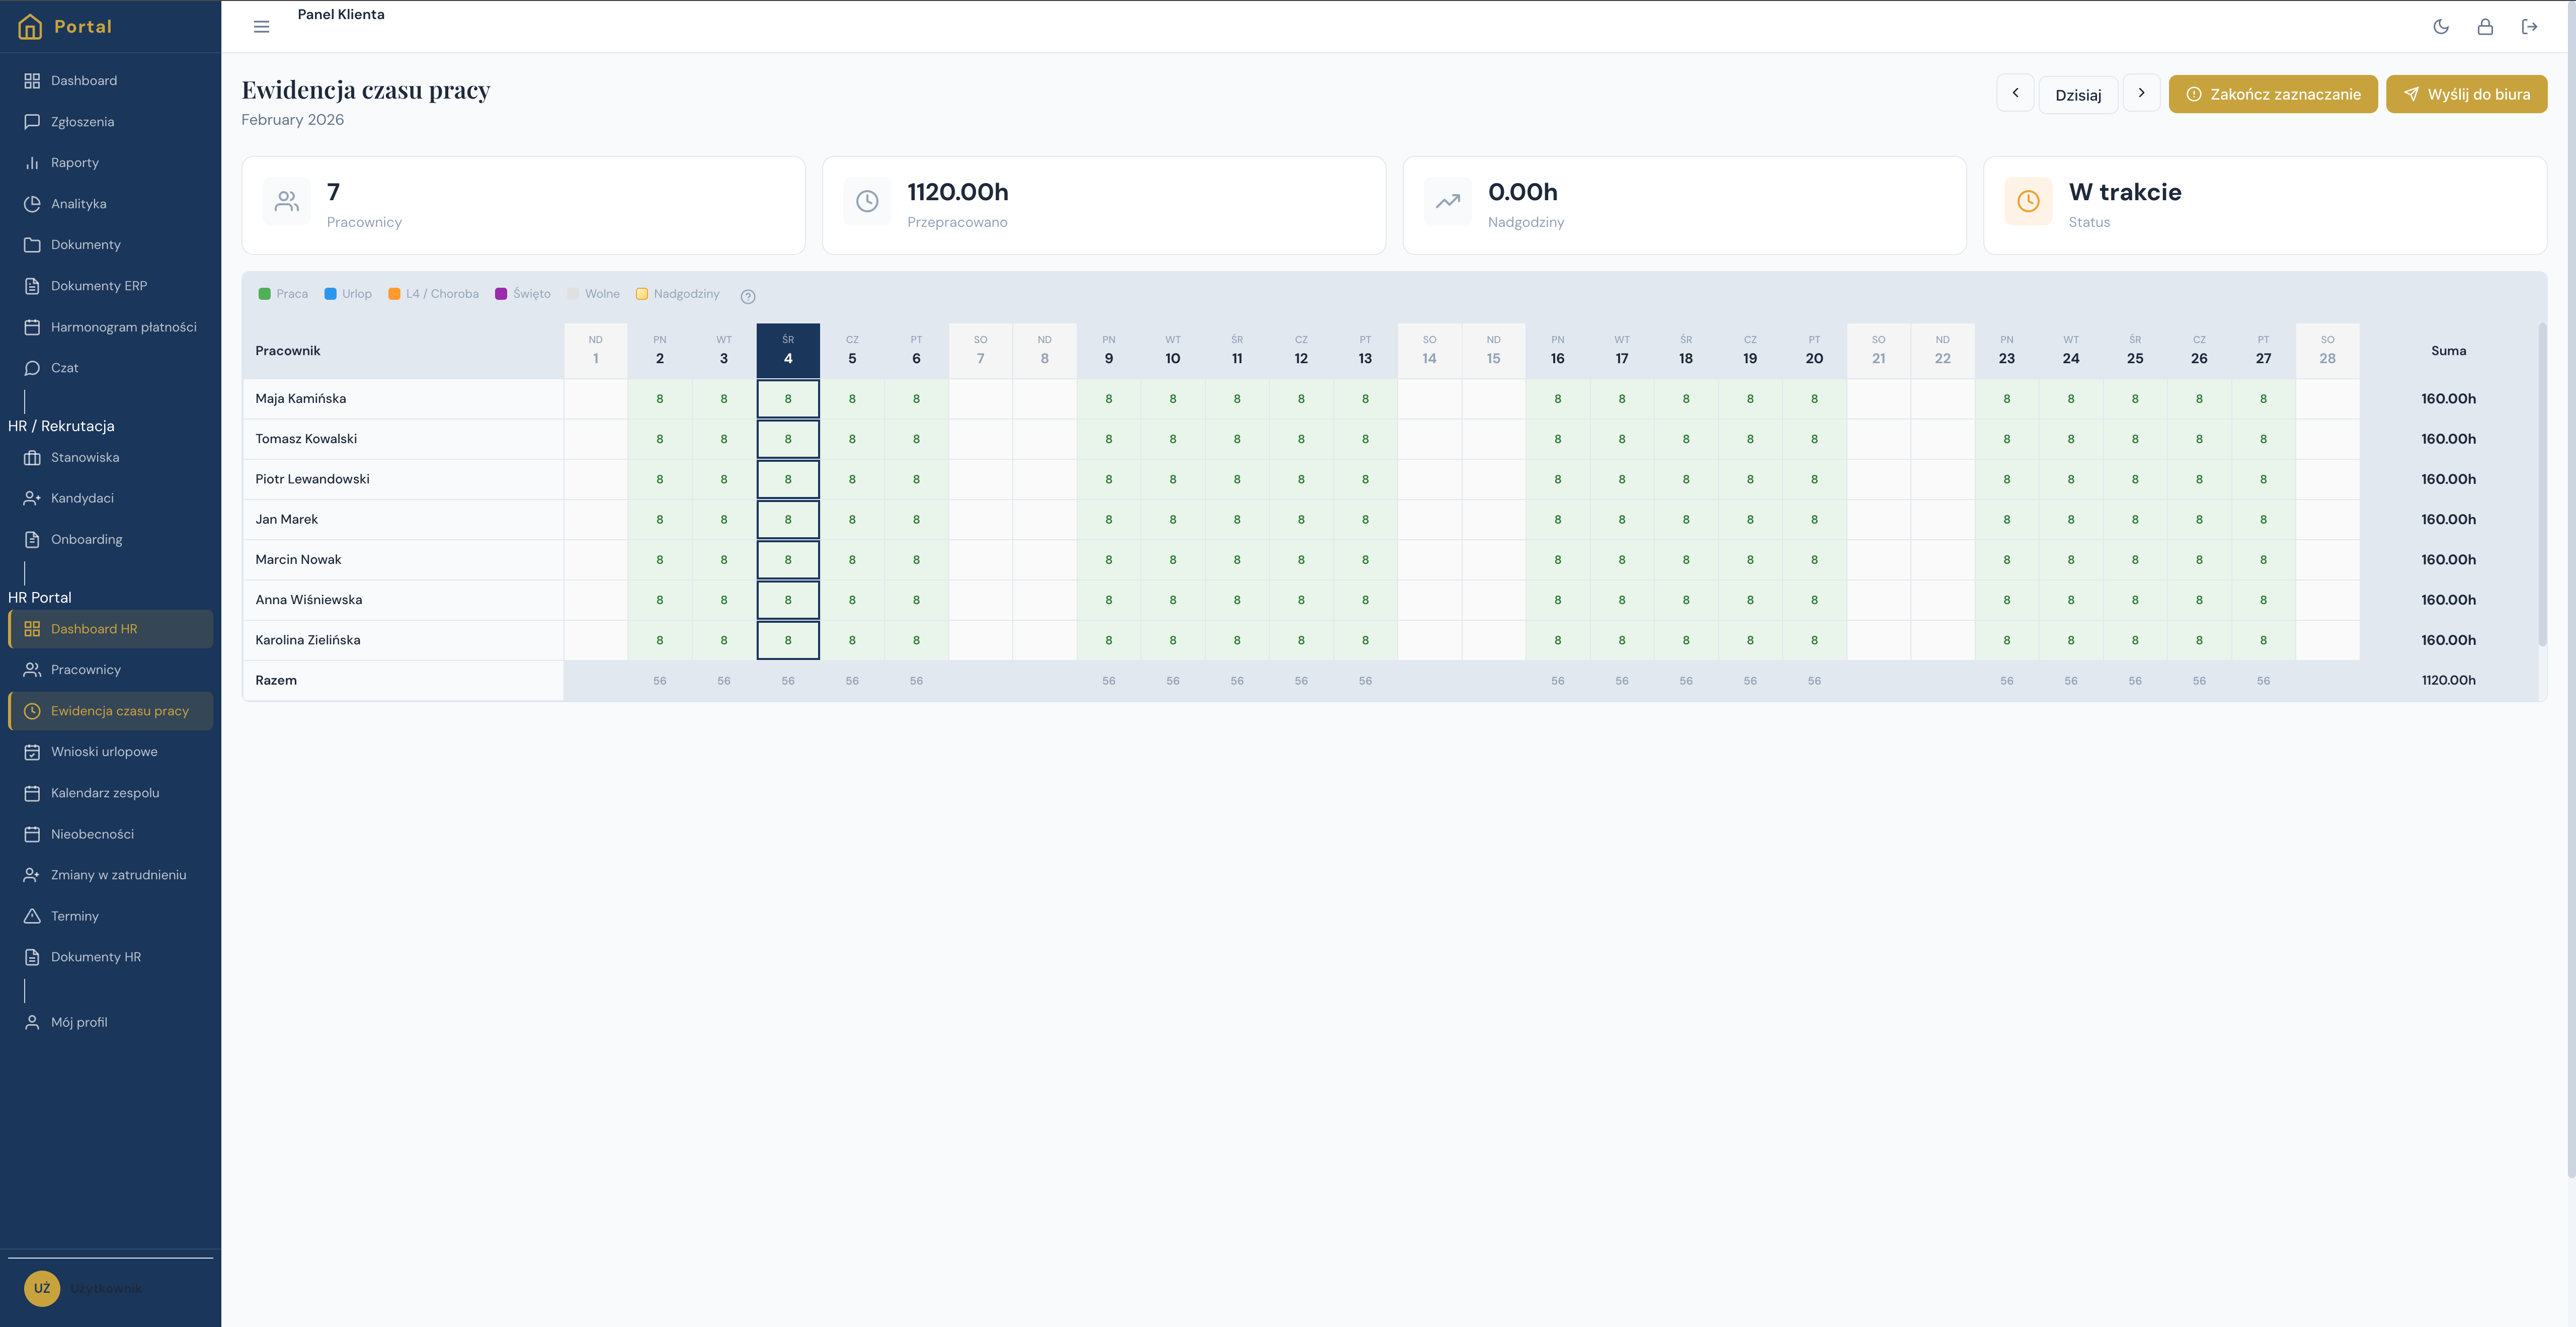Open Kalendarz zespołu in sidebar

tap(105, 793)
